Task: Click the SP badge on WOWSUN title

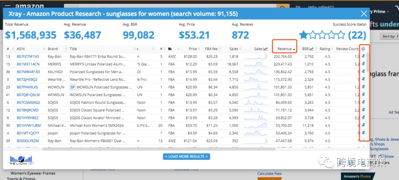Action: (73, 87)
